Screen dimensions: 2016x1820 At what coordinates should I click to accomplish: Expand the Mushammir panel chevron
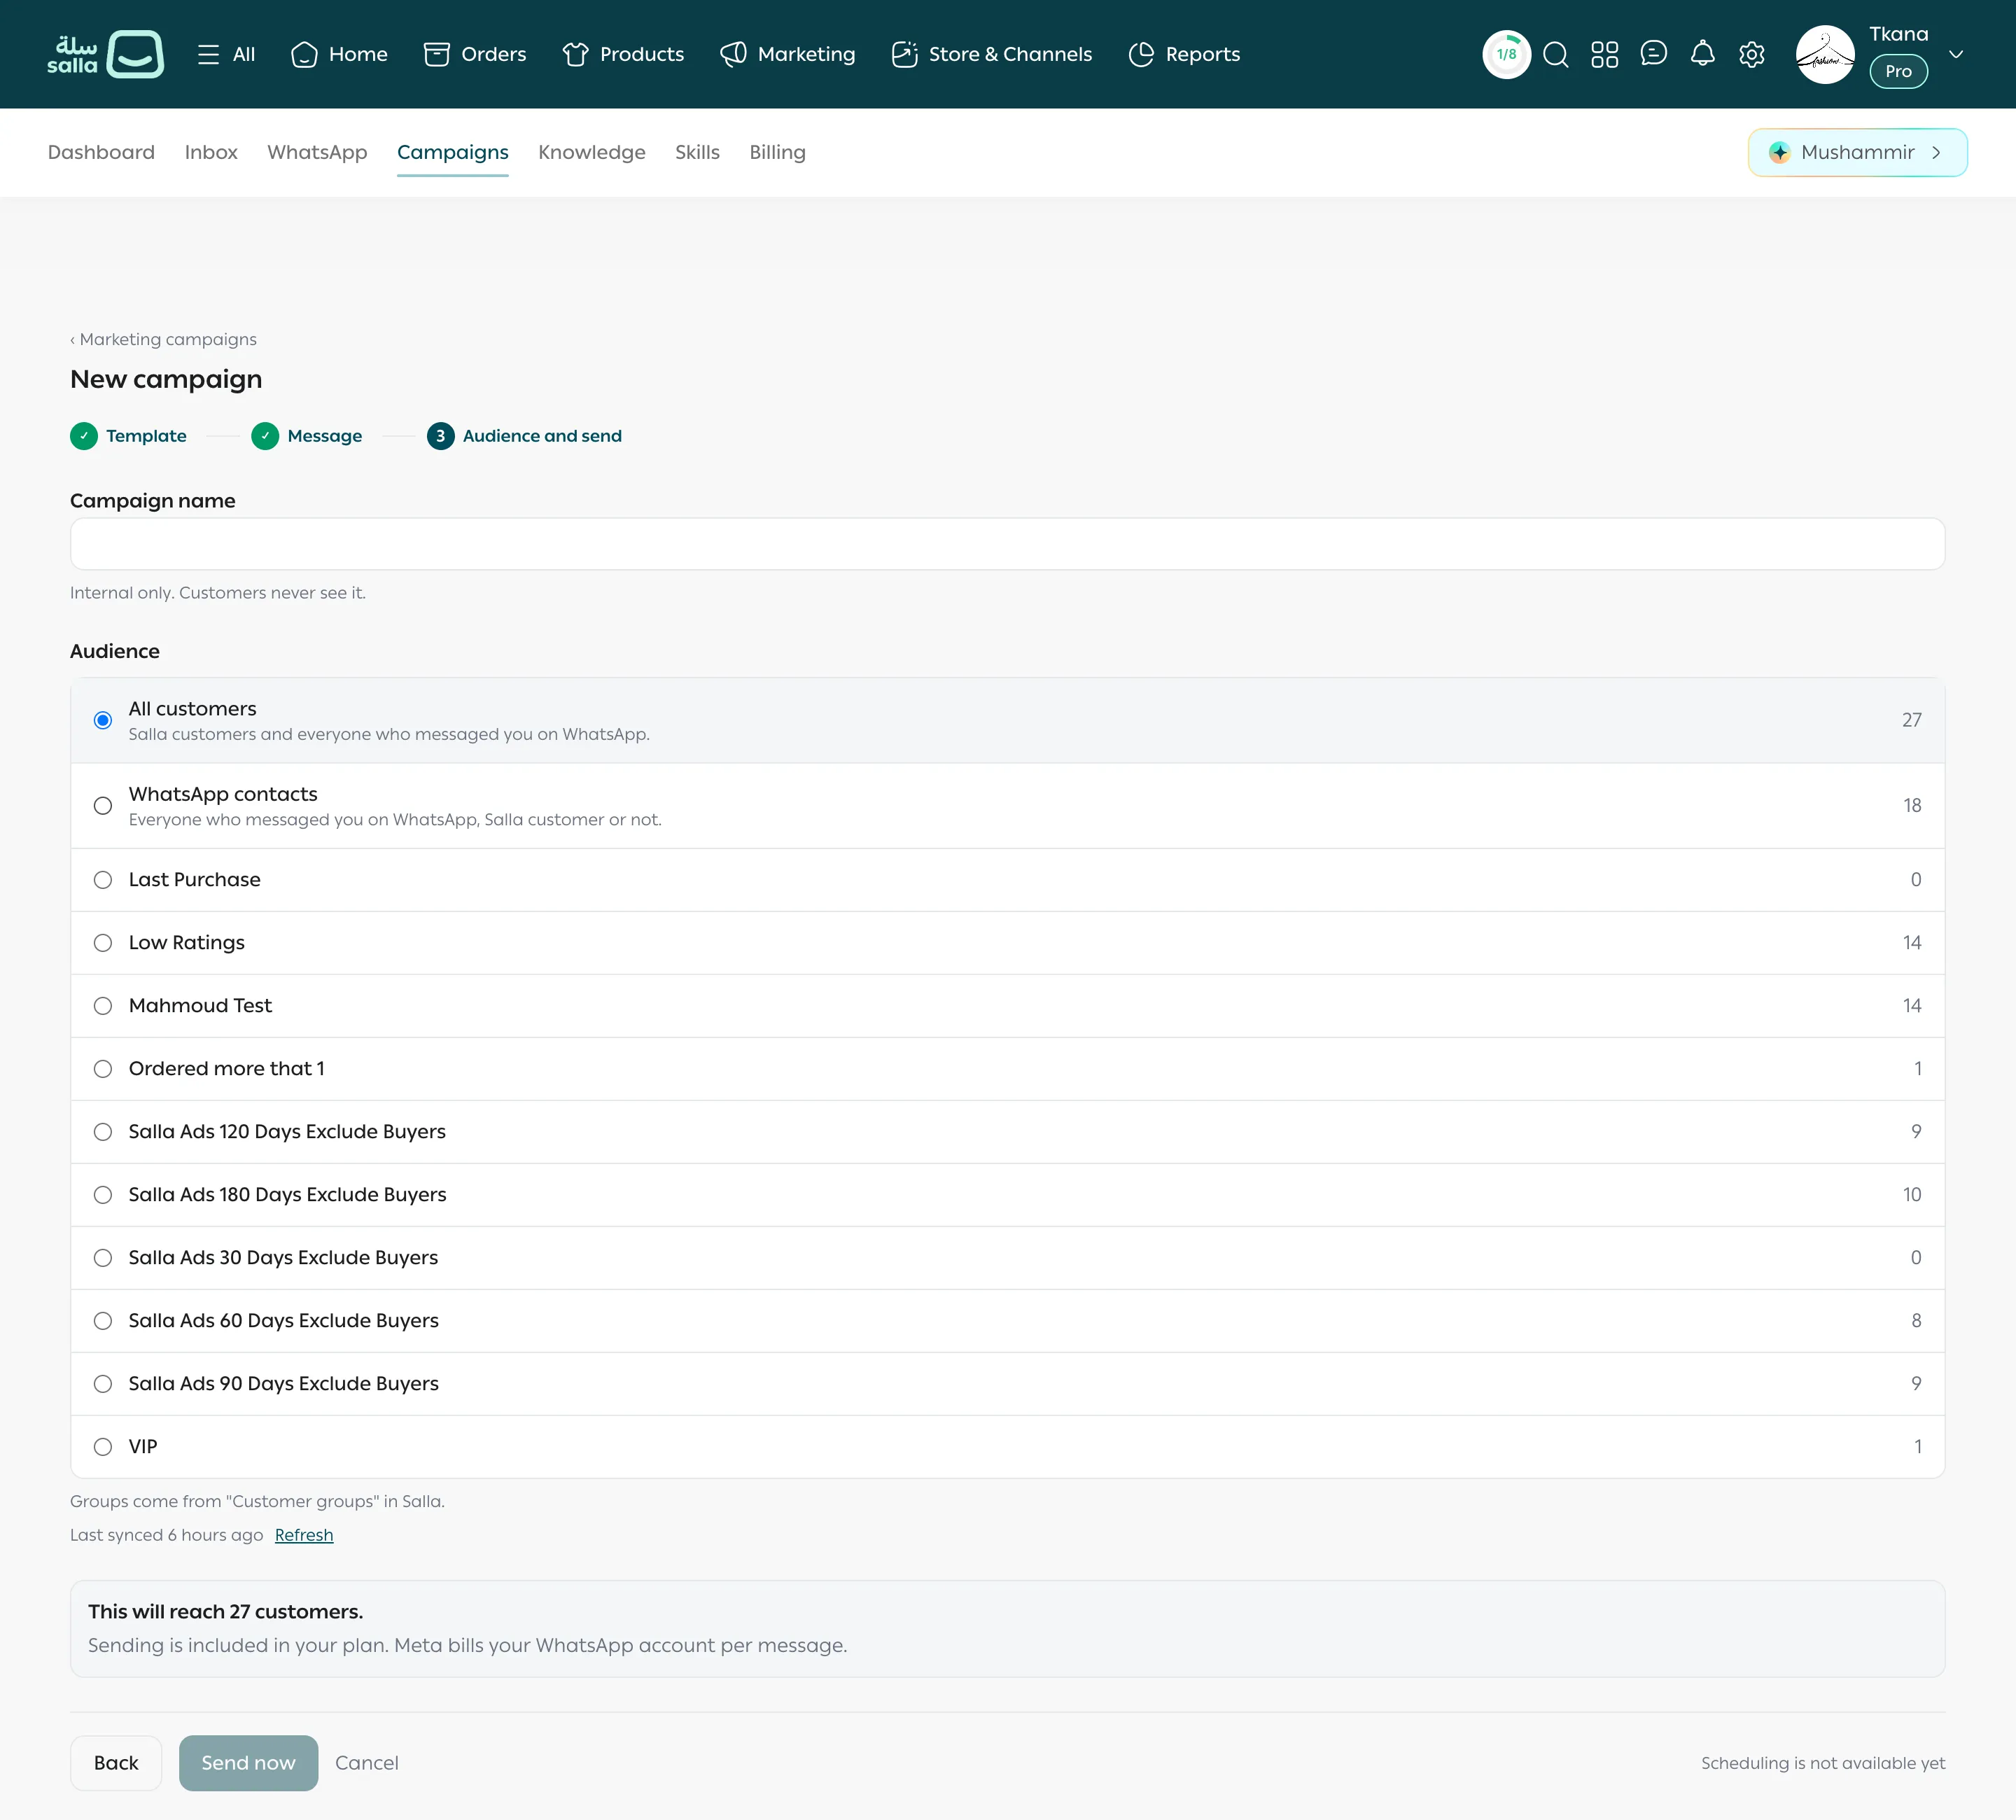(x=1936, y=152)
